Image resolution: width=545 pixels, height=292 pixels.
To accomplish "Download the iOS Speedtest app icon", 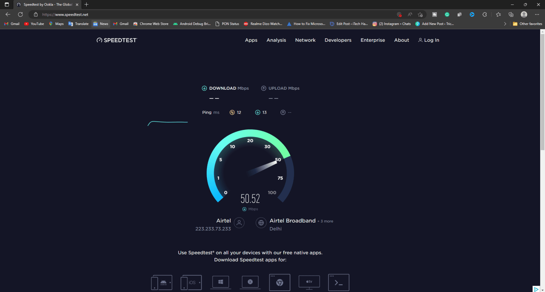I will (191, 282).
